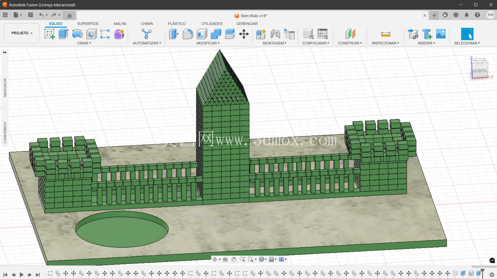
Task: Switch to the MALHA tab
Action: click(120, 24)
